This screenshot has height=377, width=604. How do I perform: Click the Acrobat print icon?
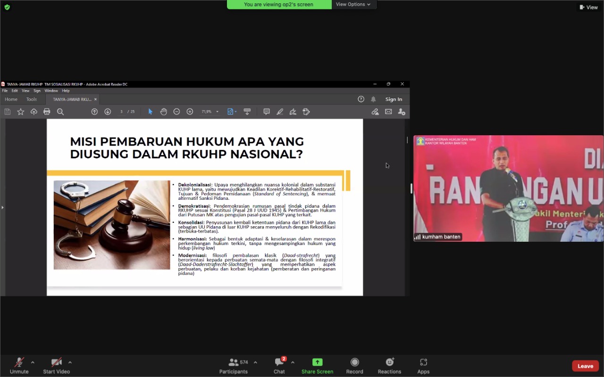47,112
